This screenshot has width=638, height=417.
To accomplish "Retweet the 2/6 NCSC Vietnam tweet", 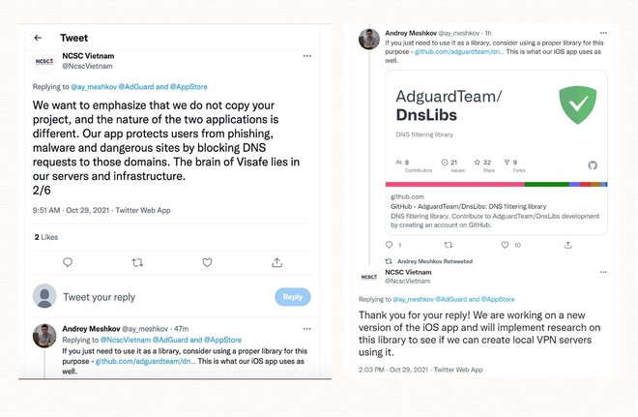I will coord(137,262).
